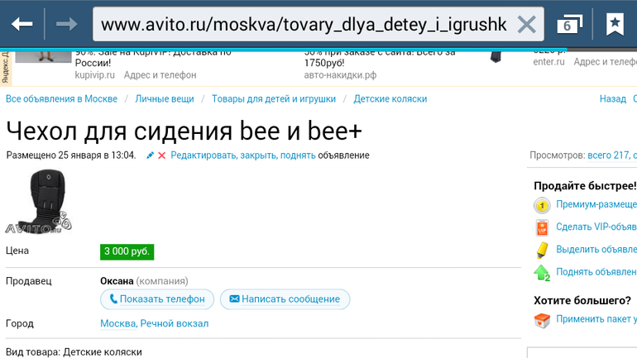Open 'Редактировать, закрыть, поднять' link
Screen dimensions: 637x358
click(243, 155)
